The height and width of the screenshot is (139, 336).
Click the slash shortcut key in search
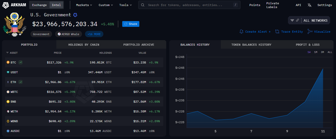point(235,5)
